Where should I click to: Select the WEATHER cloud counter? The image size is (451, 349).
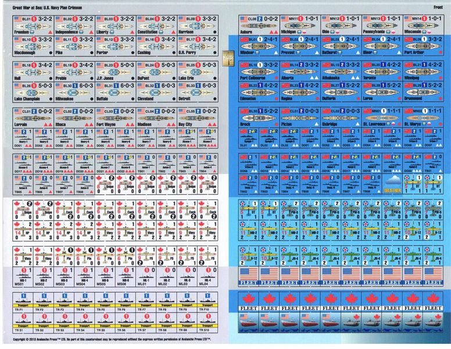point(392,184)
